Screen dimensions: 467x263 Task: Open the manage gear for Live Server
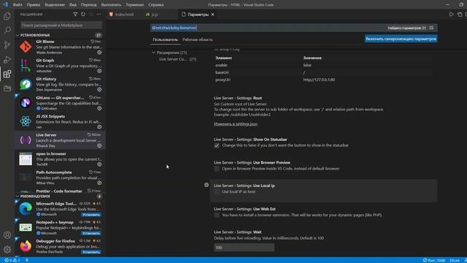[x=99, y=146]
